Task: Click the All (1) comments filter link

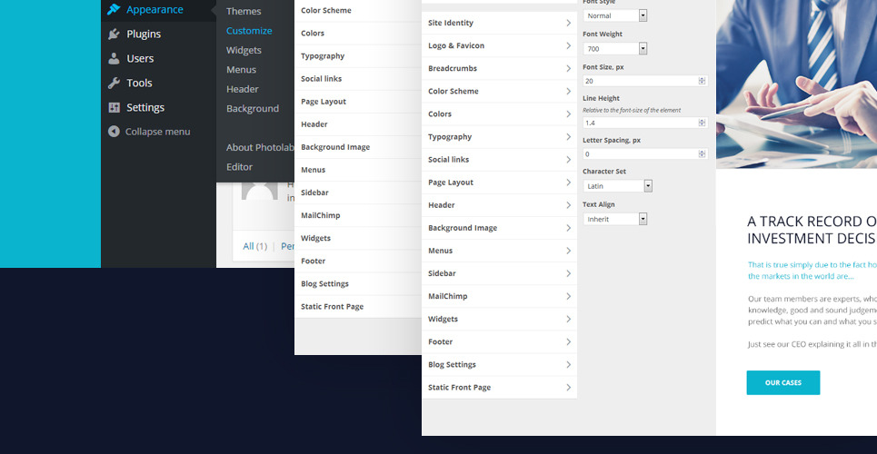Action: tap(254, 246)
